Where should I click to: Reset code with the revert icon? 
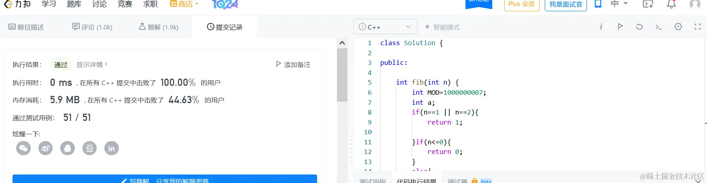[x=639, y=27]
